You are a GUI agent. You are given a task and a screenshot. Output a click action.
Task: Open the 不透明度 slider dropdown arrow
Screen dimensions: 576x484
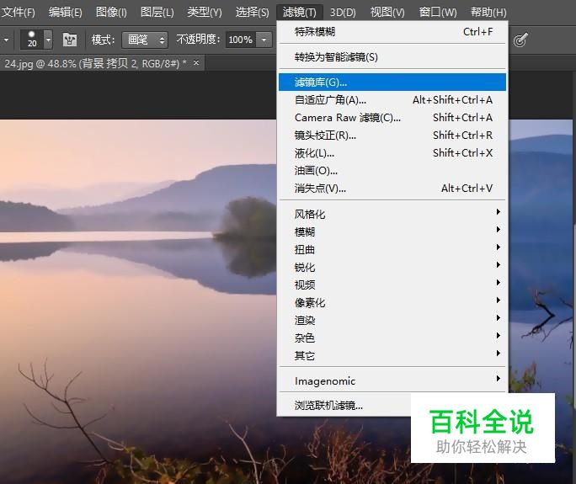264,40
